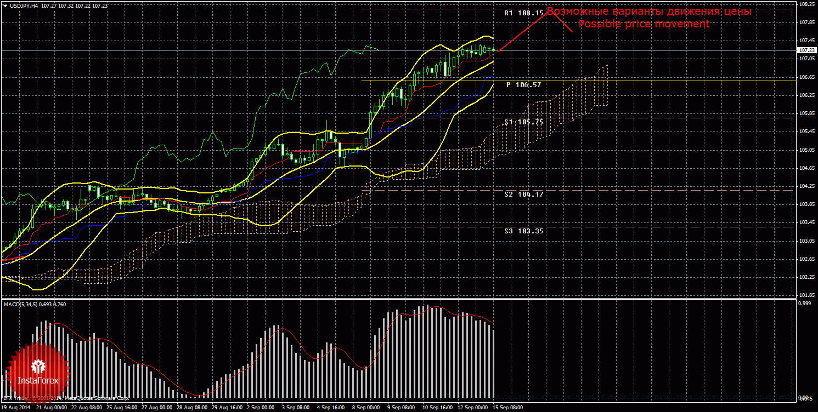
Task: Click the 105.85 price scale value
Action: tap(806, 113)
